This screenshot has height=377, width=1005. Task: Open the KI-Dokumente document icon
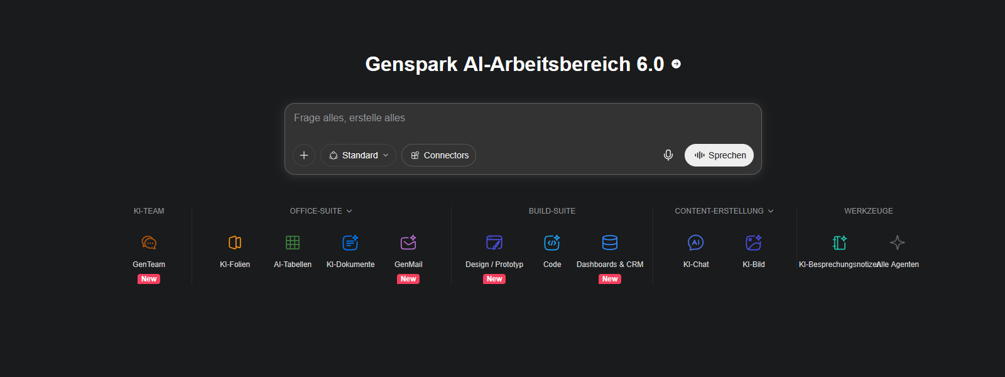pyautogui.click(x=350, y=243)
